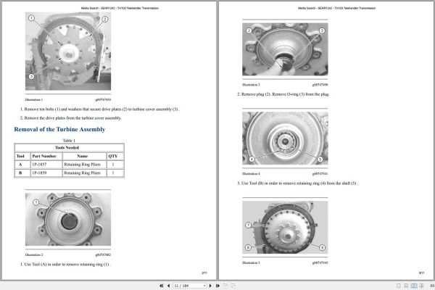Click Illustration 3 plug photo
The height and width of the screenshot is (290, 435).
point(285,49)
